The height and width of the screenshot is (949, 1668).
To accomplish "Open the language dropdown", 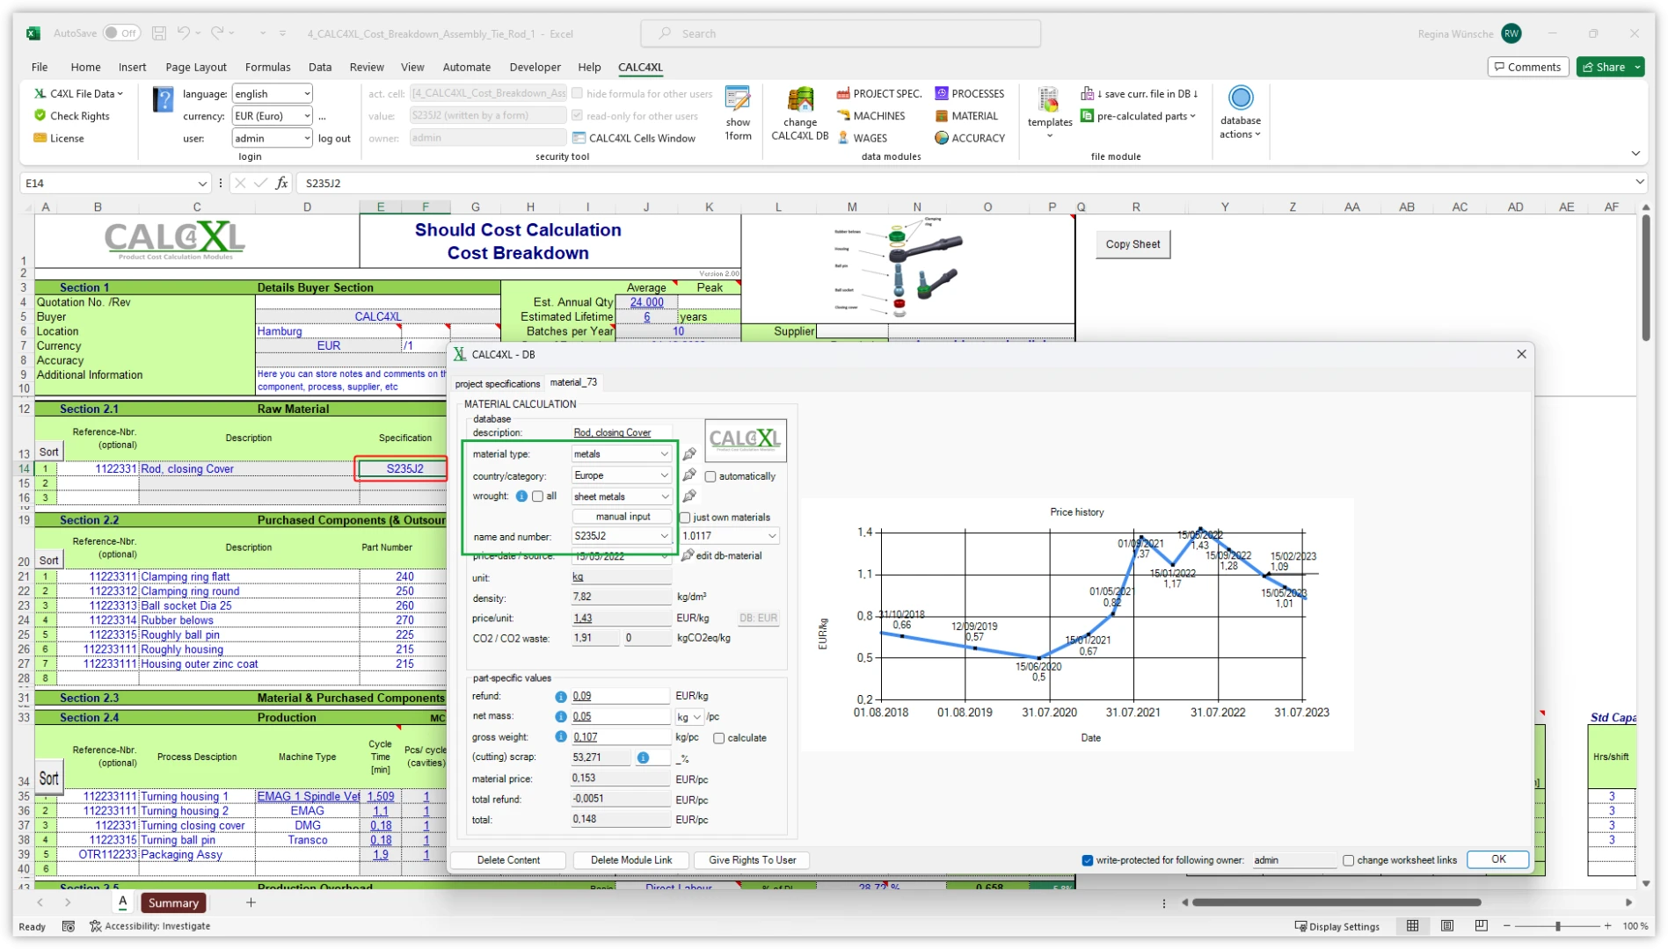I will [272, 93].
